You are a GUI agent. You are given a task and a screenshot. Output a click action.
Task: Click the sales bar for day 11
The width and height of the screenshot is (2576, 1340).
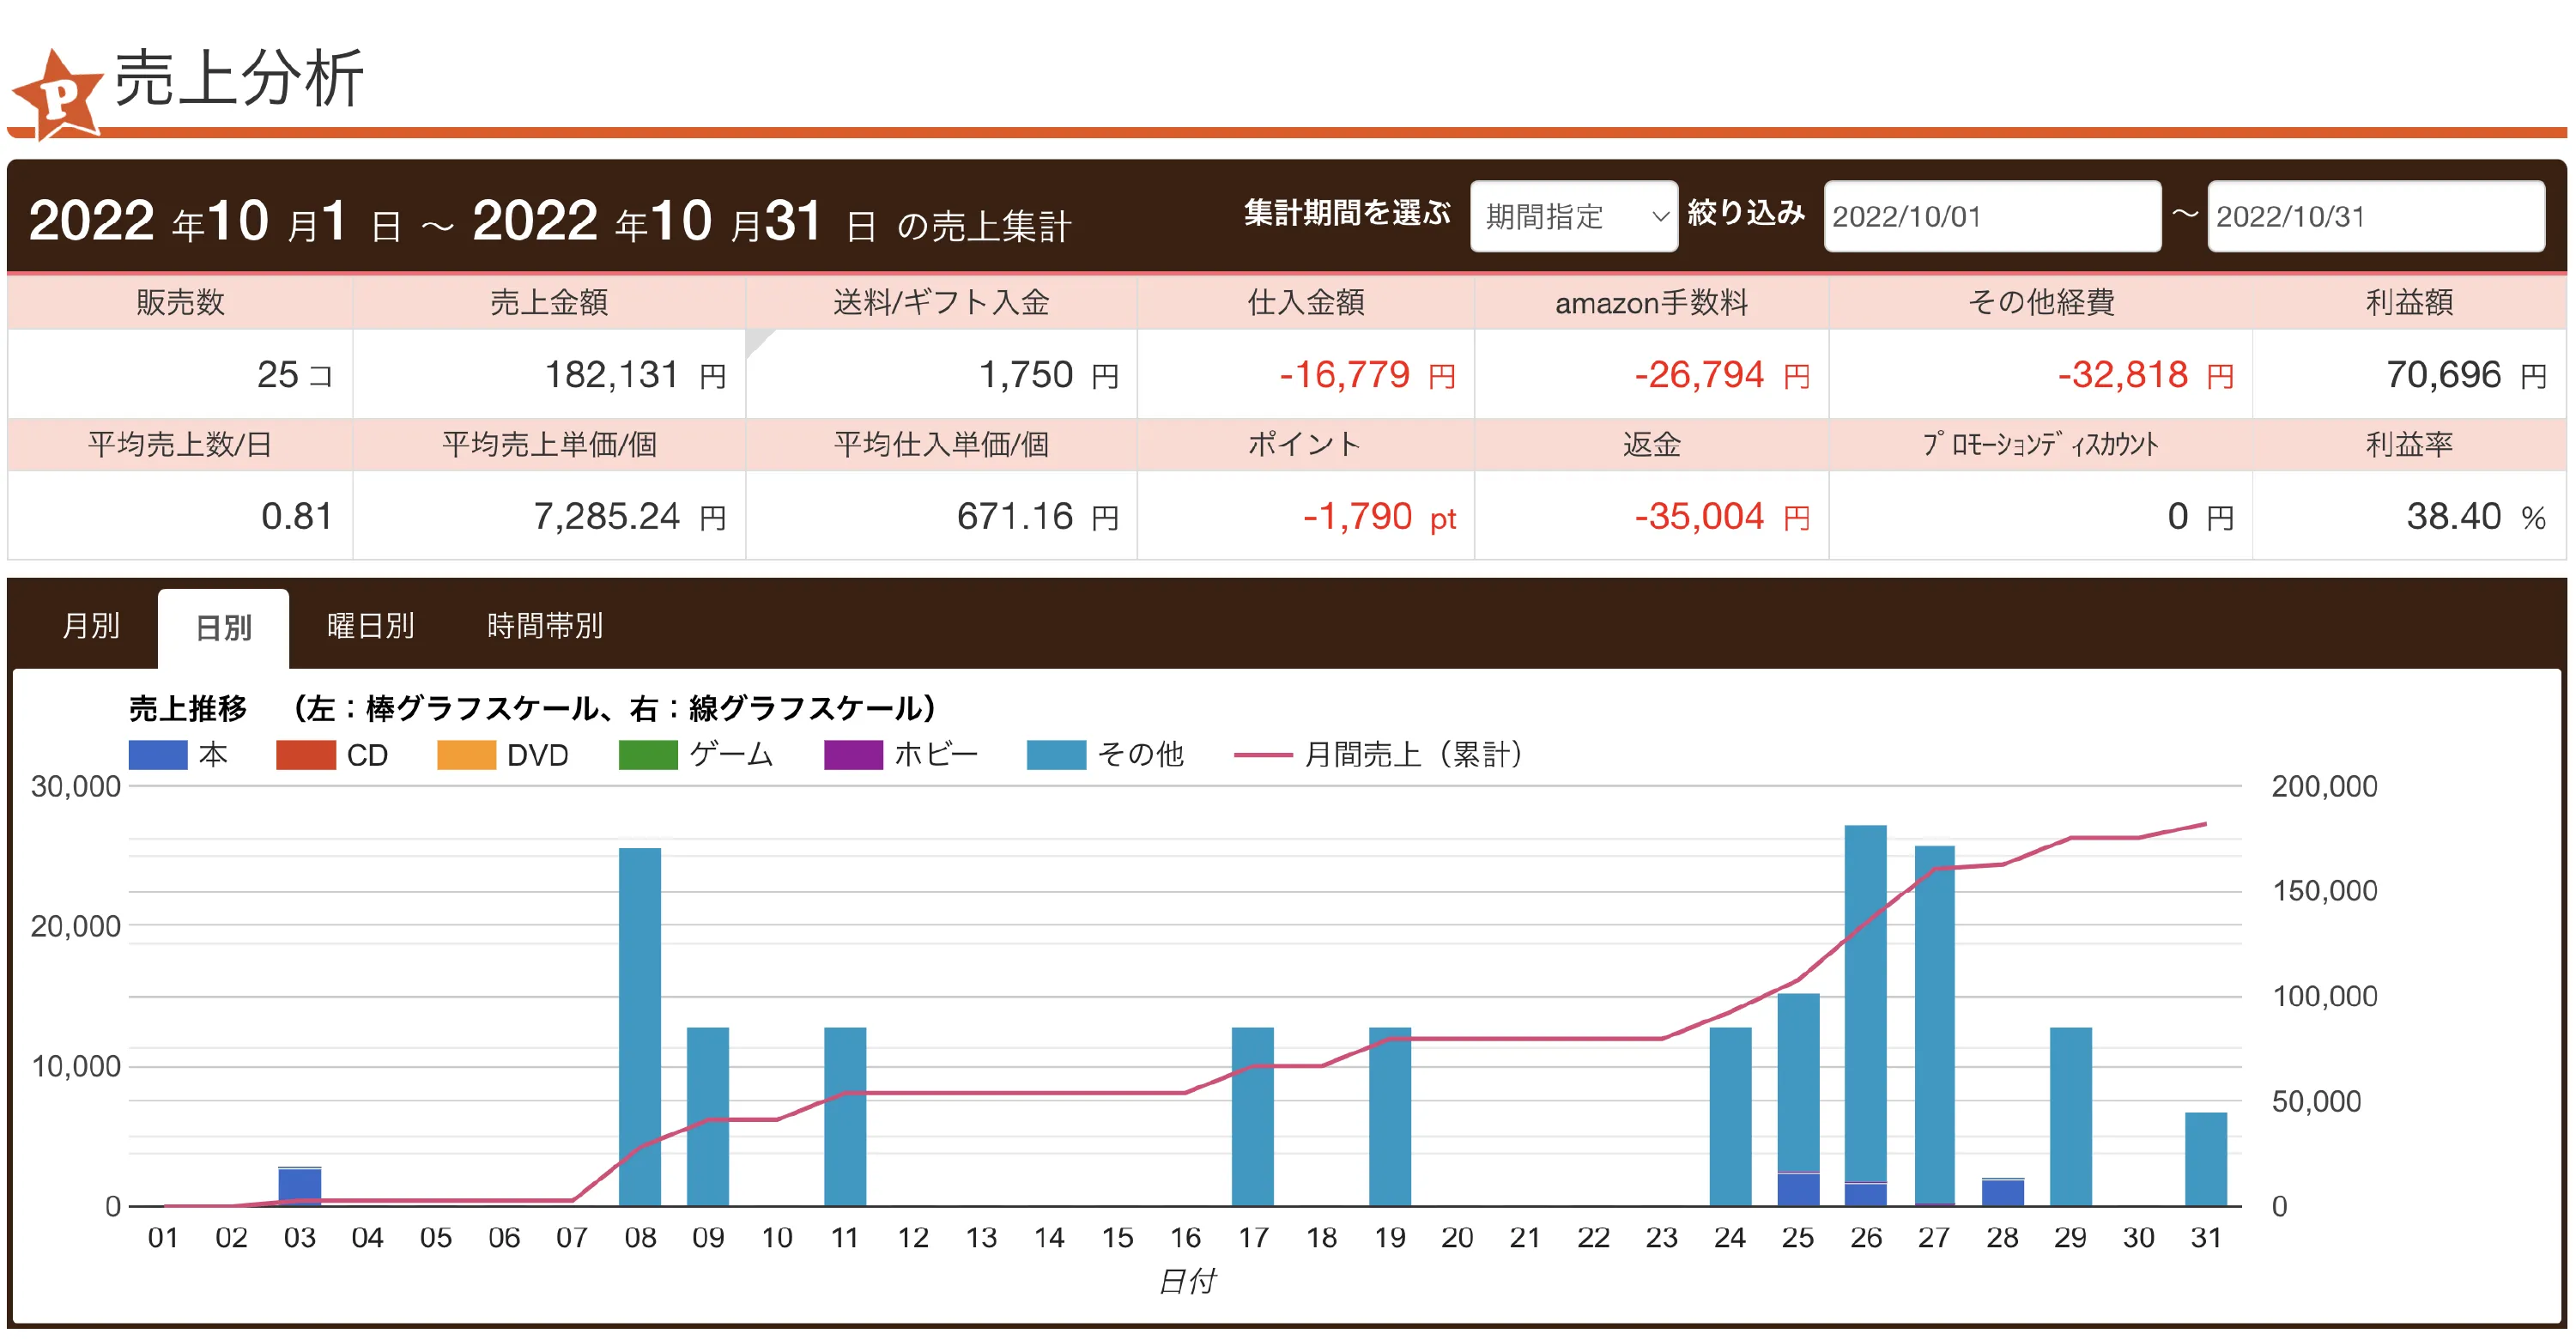click(845, 1117)
